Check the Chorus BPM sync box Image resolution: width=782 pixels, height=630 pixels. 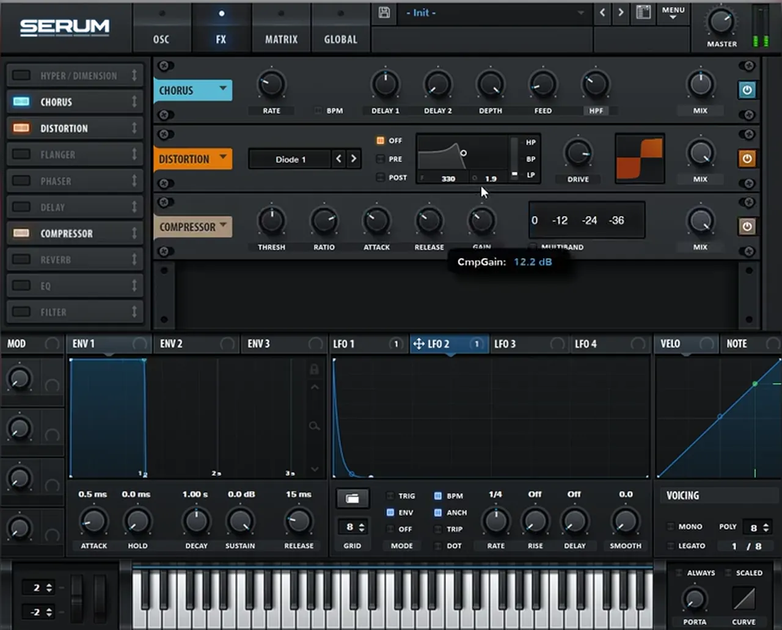(318, 111)
